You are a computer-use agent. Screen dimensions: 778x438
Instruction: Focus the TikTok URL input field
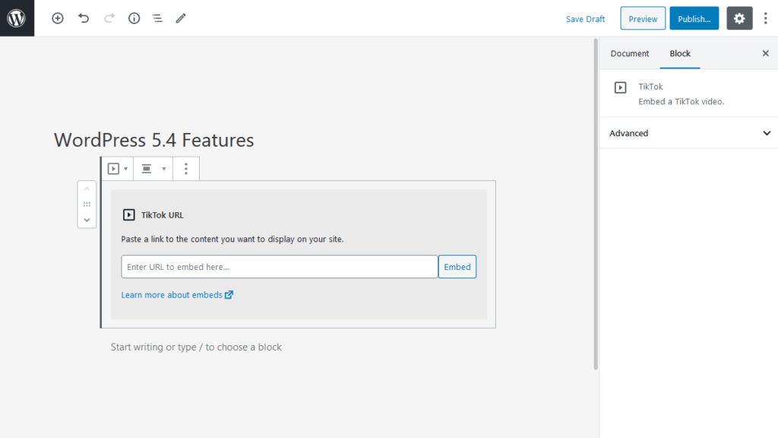click(x=280, y=267)
